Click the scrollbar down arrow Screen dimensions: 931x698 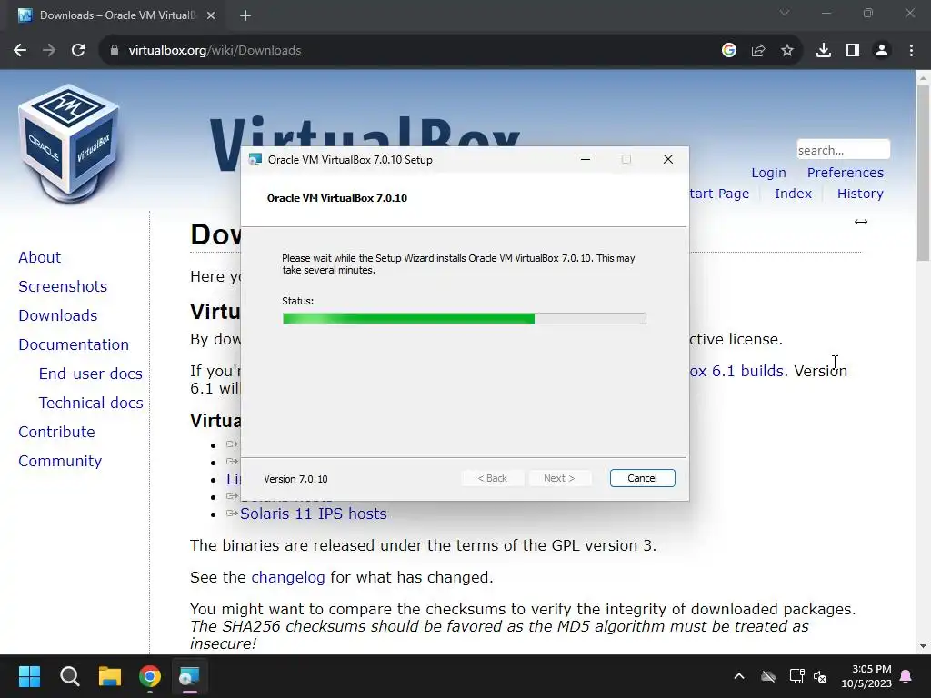click(x=923, y=646)
